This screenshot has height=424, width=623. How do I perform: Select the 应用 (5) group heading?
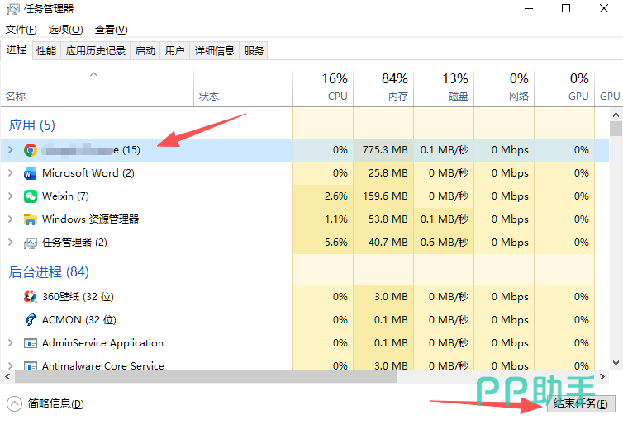point(31,125)
